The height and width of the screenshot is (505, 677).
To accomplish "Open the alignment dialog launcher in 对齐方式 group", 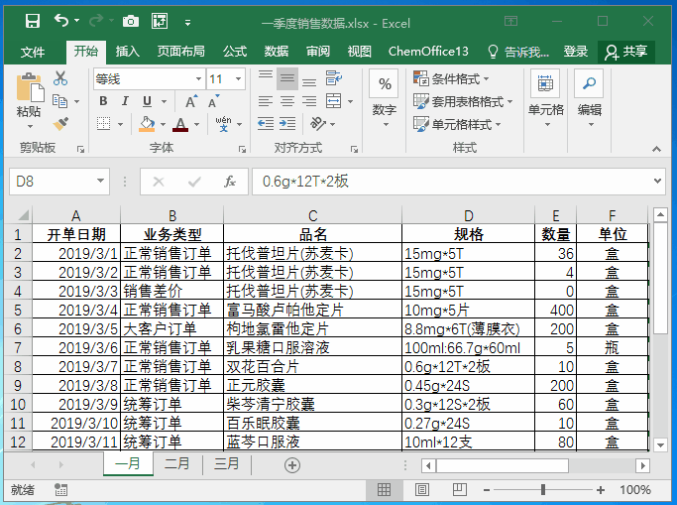I will point(354,150).
